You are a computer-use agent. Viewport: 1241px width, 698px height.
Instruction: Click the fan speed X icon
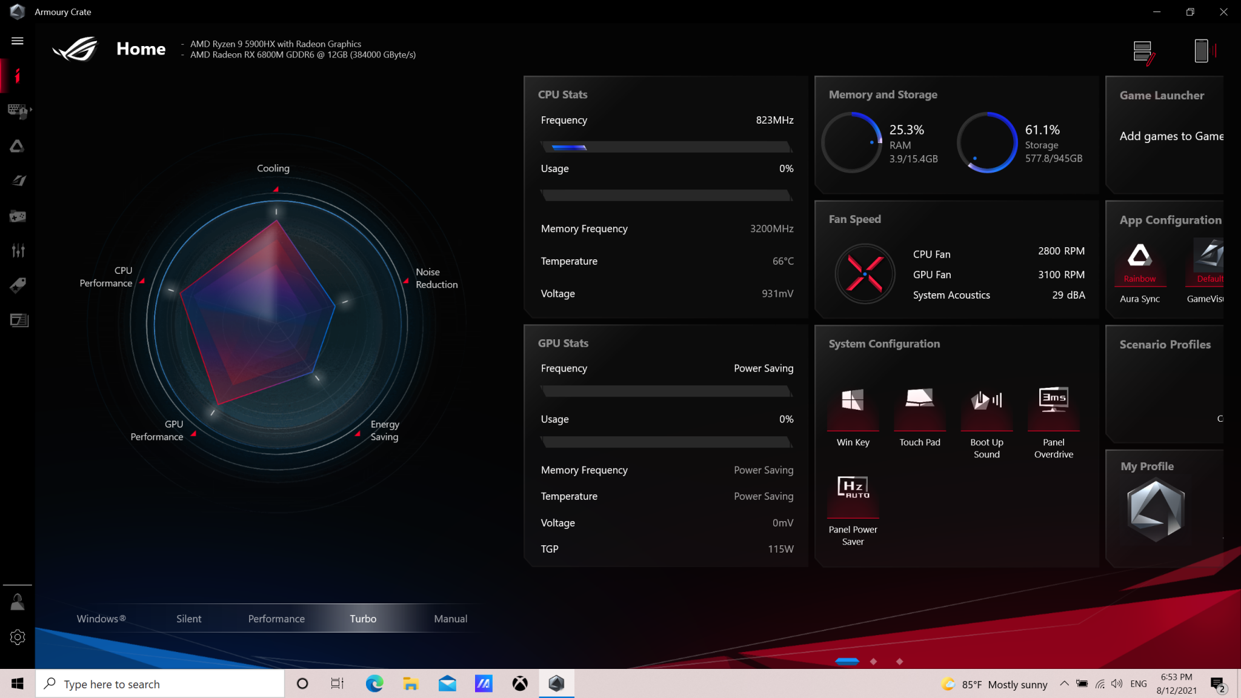pos(865,274)
